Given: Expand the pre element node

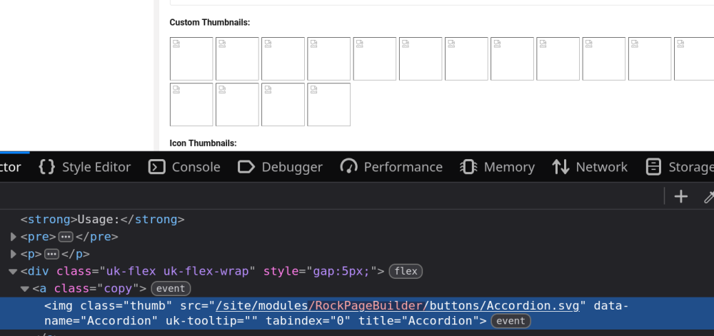Looking at the screenshot, I should pyautogui.click(x=14, y=237).
